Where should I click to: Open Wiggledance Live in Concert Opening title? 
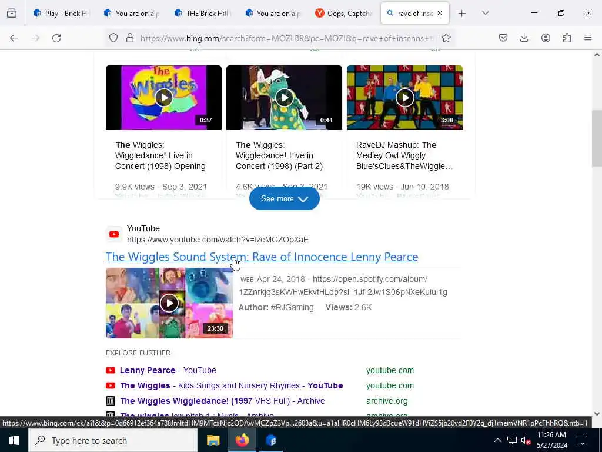click(160, 155)
